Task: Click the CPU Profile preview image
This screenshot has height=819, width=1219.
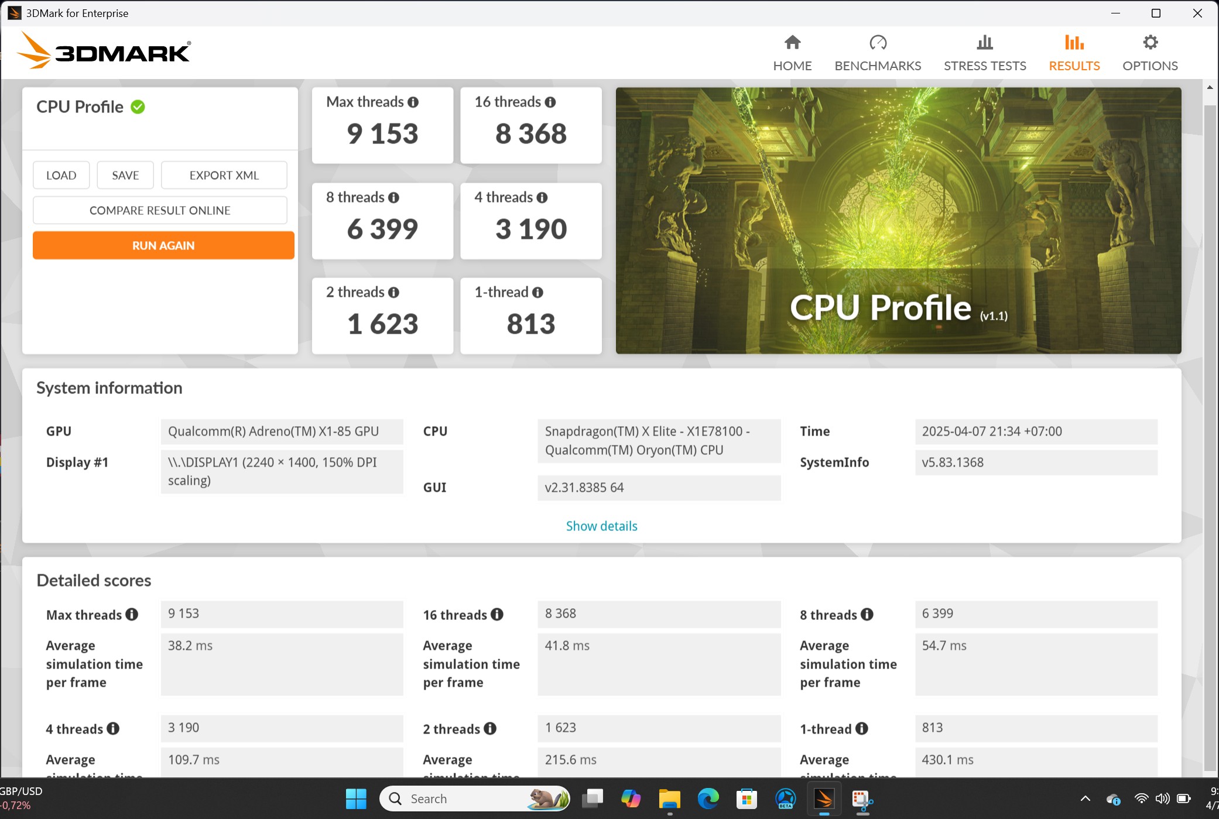Action: click(898, 220)
